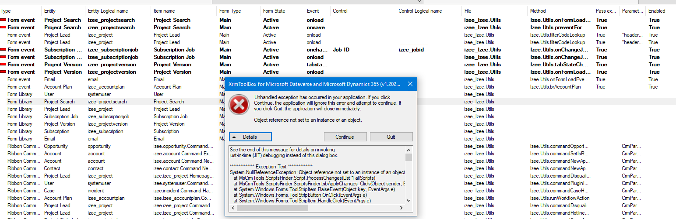
Task: Click red marker on Job ID onchange row
Action: (x=3, y=50)
